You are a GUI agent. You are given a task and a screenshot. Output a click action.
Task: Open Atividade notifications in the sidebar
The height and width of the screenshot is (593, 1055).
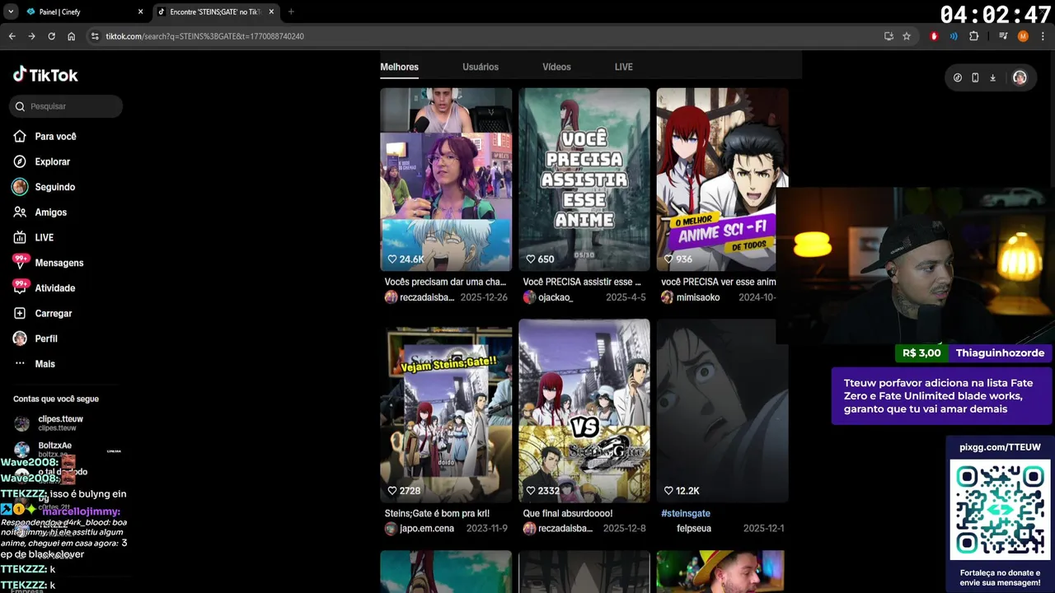pos(44,288)
